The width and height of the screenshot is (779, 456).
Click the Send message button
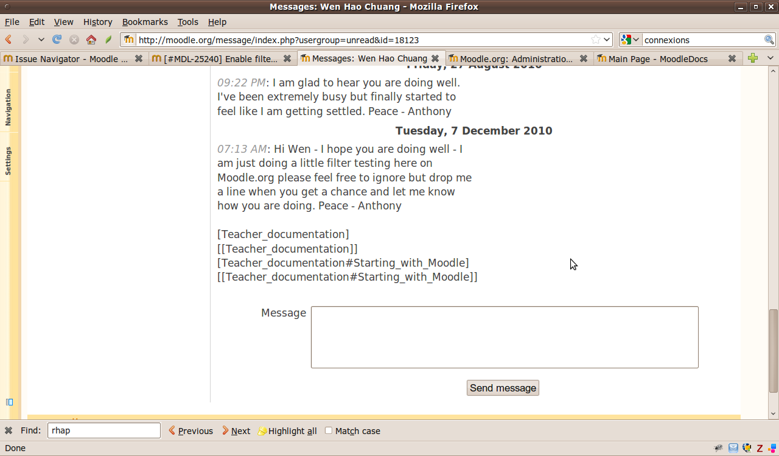pos(503,388)
